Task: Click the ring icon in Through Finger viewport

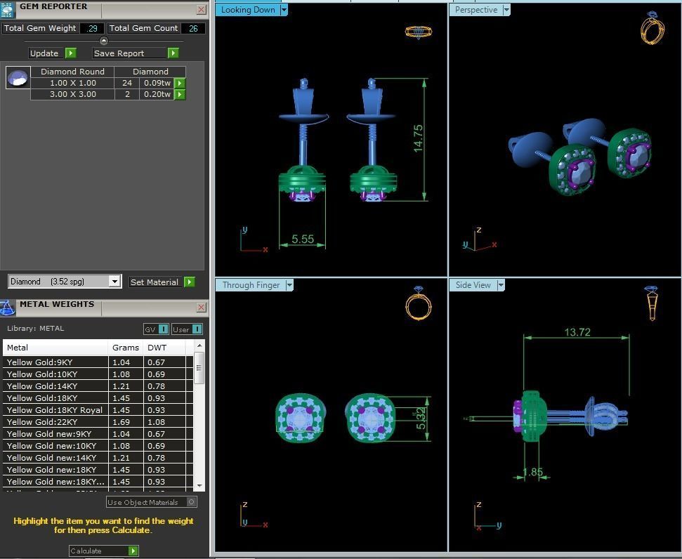Action: click(419, 303)
